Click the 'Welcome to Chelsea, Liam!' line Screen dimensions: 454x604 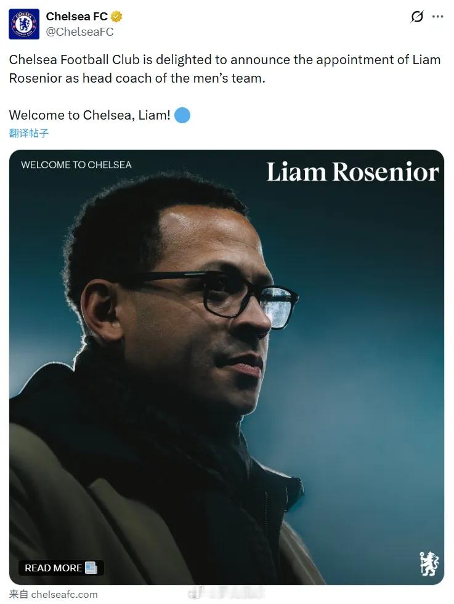click(89, 115)
